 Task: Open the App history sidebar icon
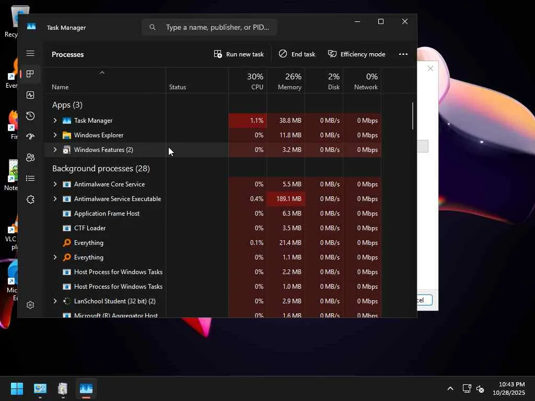[x=30, y=116]
